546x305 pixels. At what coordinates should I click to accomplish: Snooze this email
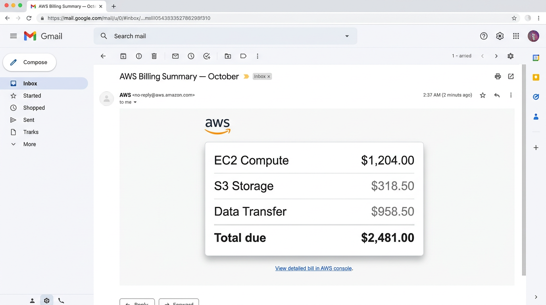(x=191, y=56)
